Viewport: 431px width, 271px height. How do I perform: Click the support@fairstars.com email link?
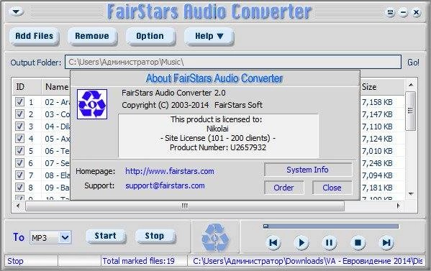165,185
